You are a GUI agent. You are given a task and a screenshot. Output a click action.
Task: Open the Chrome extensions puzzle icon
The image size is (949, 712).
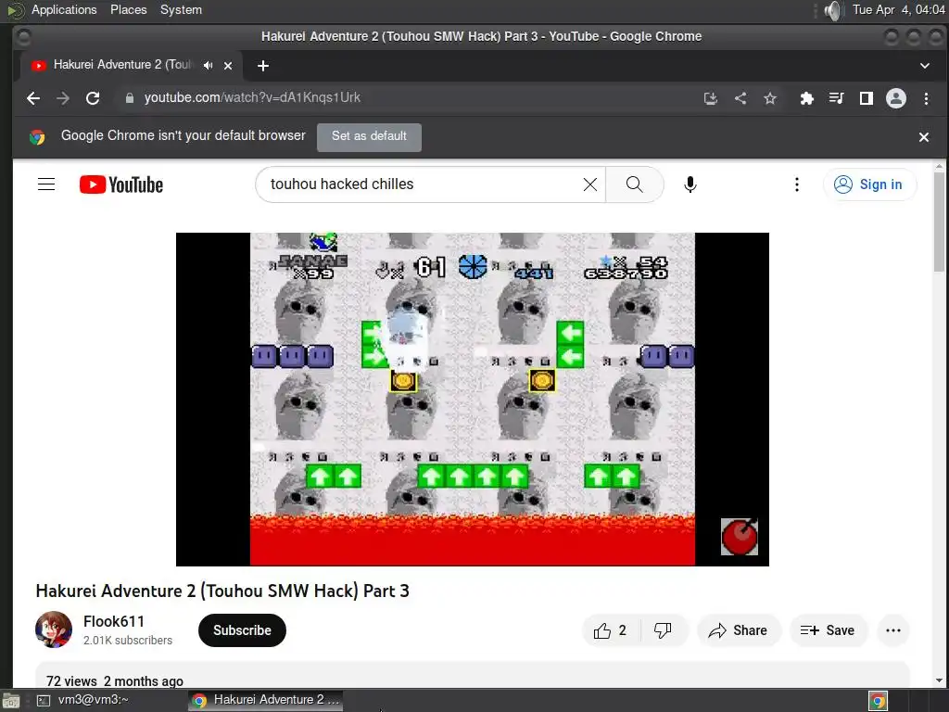807,98
